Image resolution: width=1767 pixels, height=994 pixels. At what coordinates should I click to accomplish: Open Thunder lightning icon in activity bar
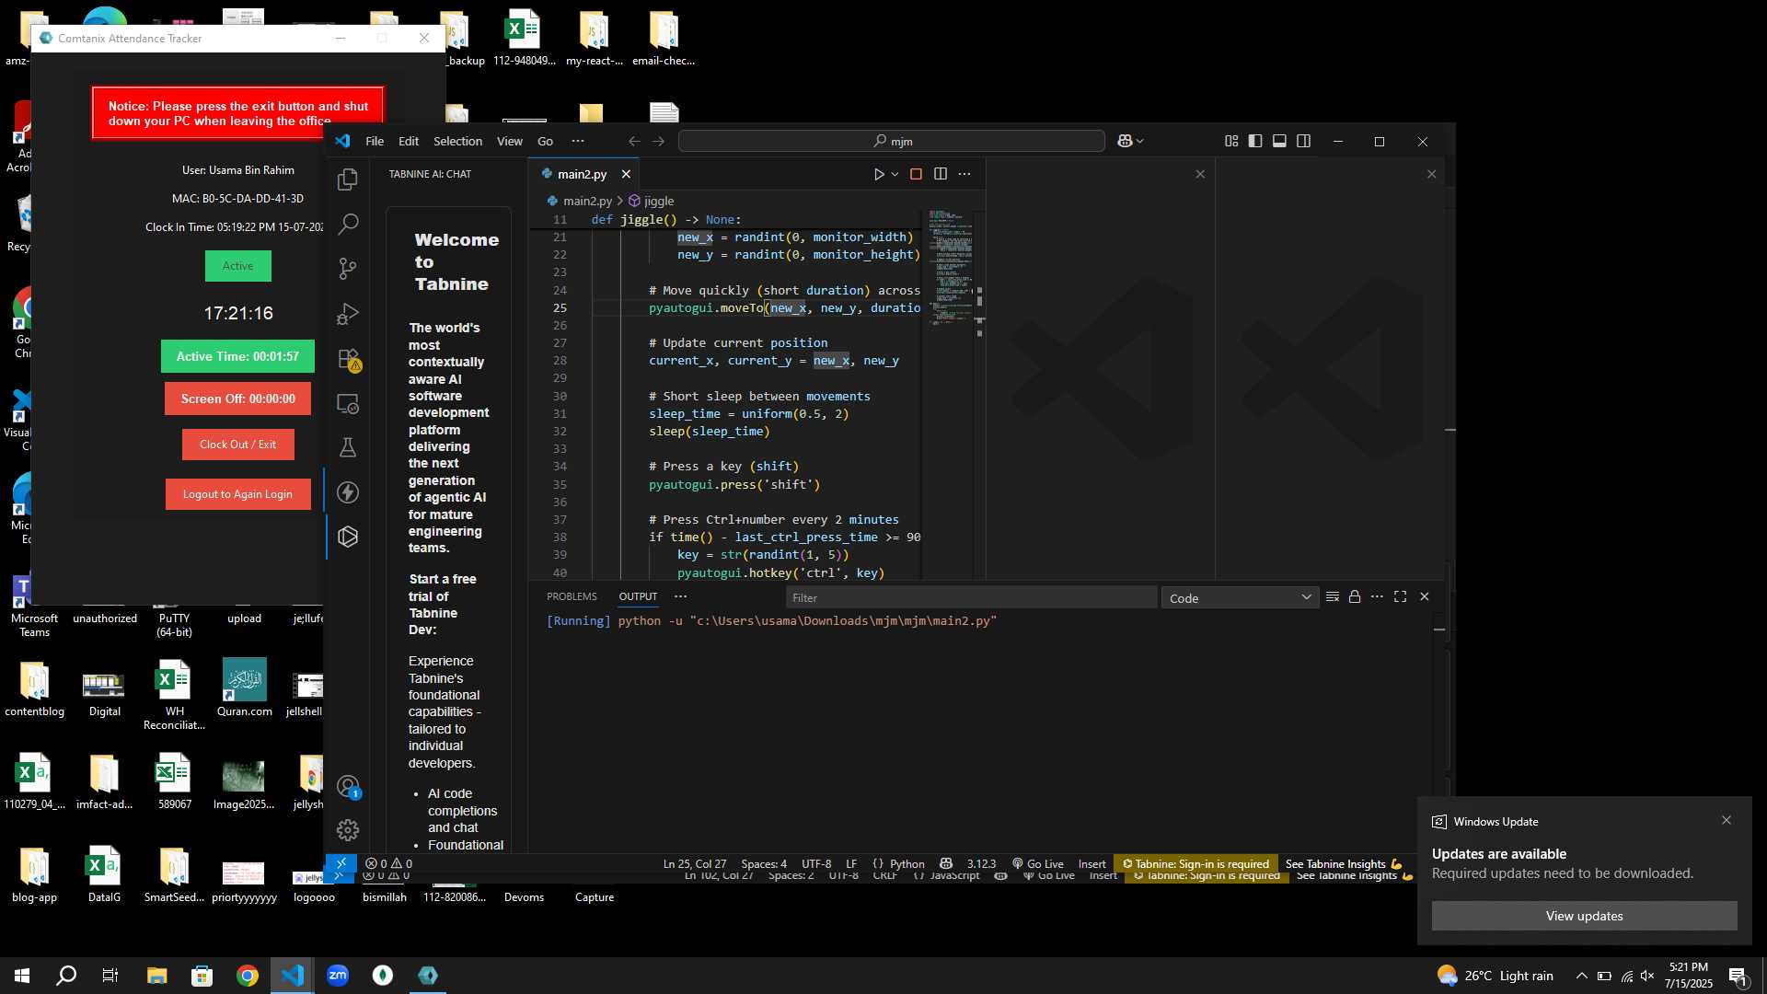(348, 492)
